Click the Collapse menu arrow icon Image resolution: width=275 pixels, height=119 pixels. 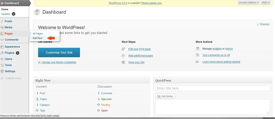click(2, 78)
